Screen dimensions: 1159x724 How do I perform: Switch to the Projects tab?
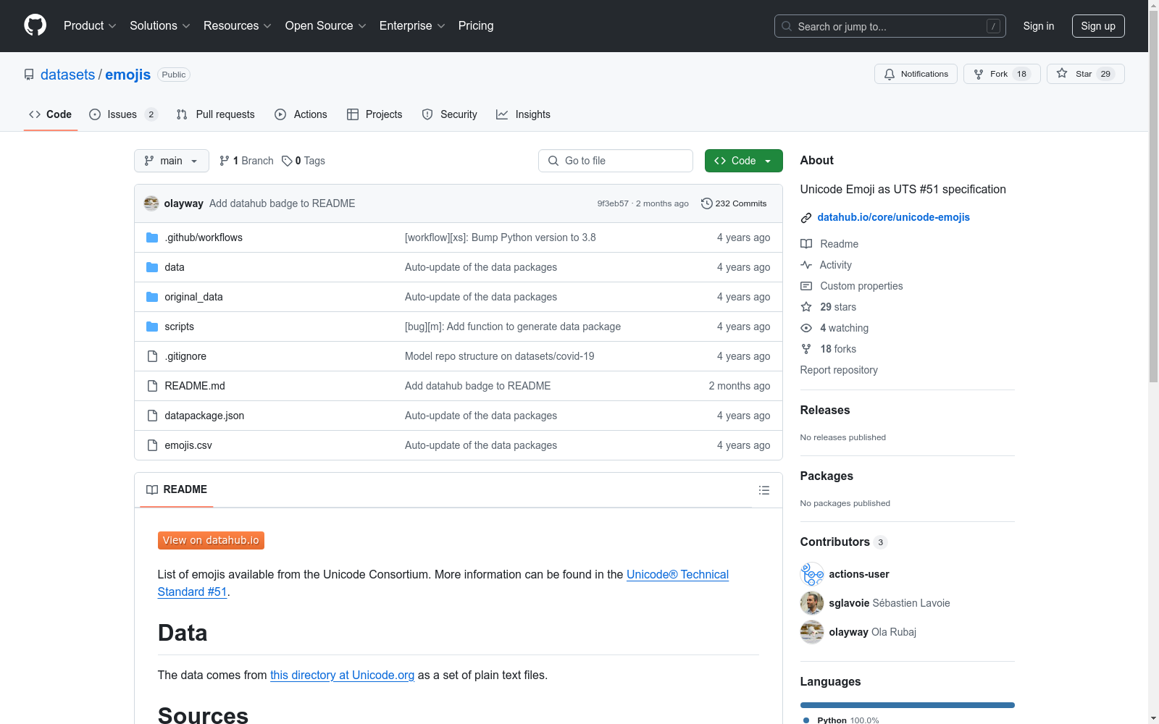tap(375, 114)
